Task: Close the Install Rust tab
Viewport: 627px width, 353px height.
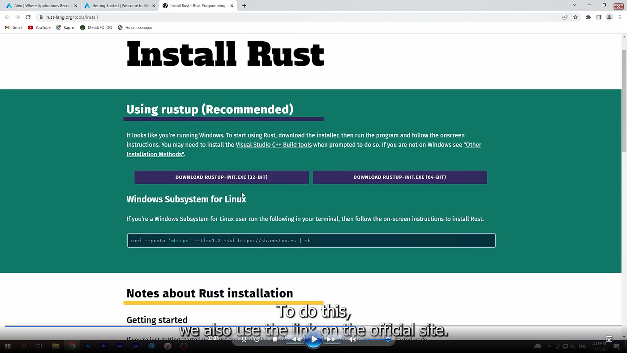Action: [232, 6]
